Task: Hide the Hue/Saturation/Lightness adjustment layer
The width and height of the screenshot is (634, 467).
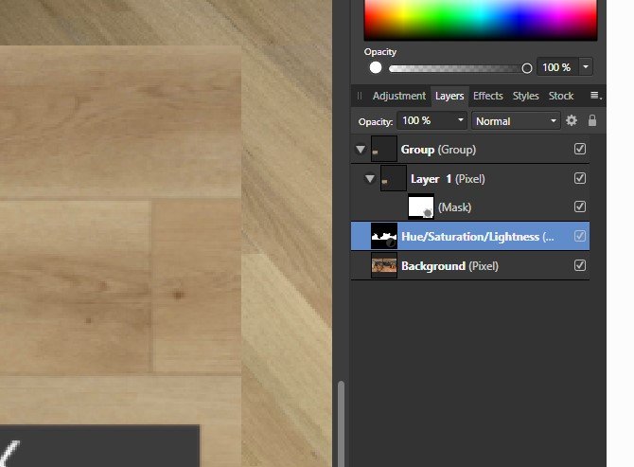Action: [580, 236]
